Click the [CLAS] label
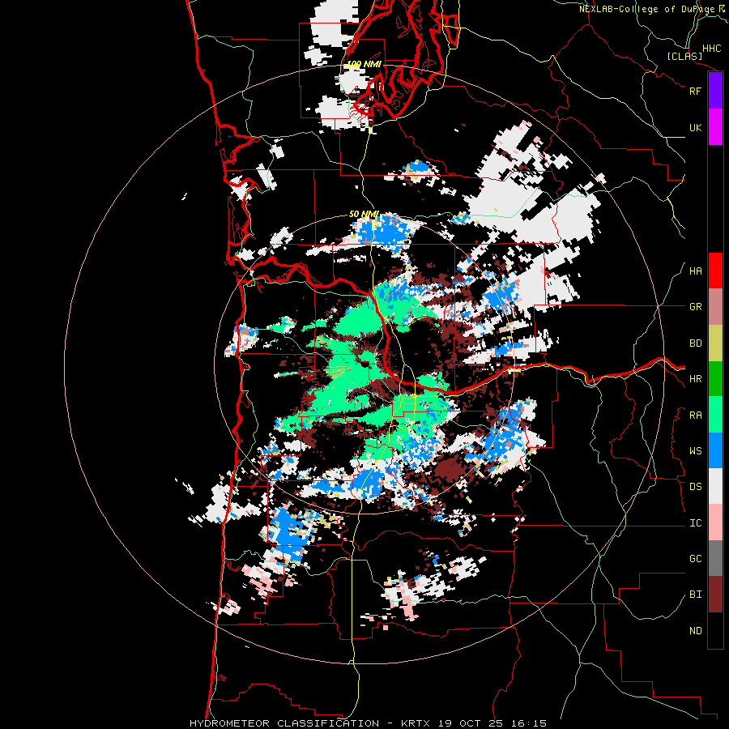This screenshot has width=729, height=729. tap(684, 57)
